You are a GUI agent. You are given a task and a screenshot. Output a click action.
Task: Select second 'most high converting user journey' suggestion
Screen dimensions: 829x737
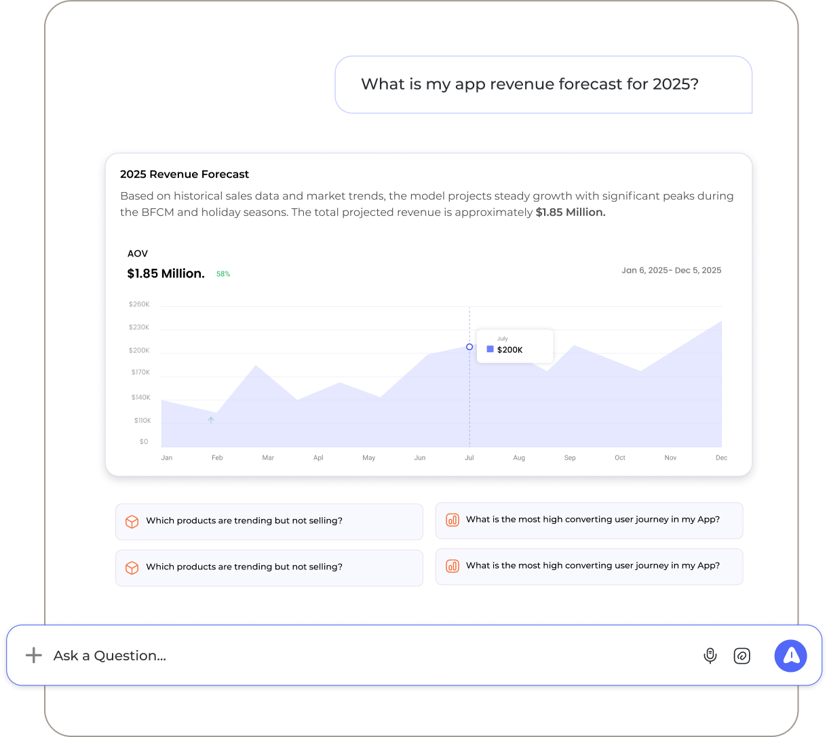[x=592, y=566]
